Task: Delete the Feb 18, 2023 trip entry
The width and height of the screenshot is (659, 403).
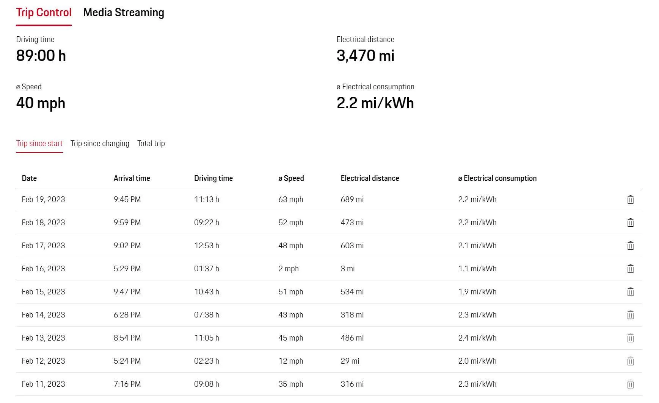Action: [x=630, y=223]
